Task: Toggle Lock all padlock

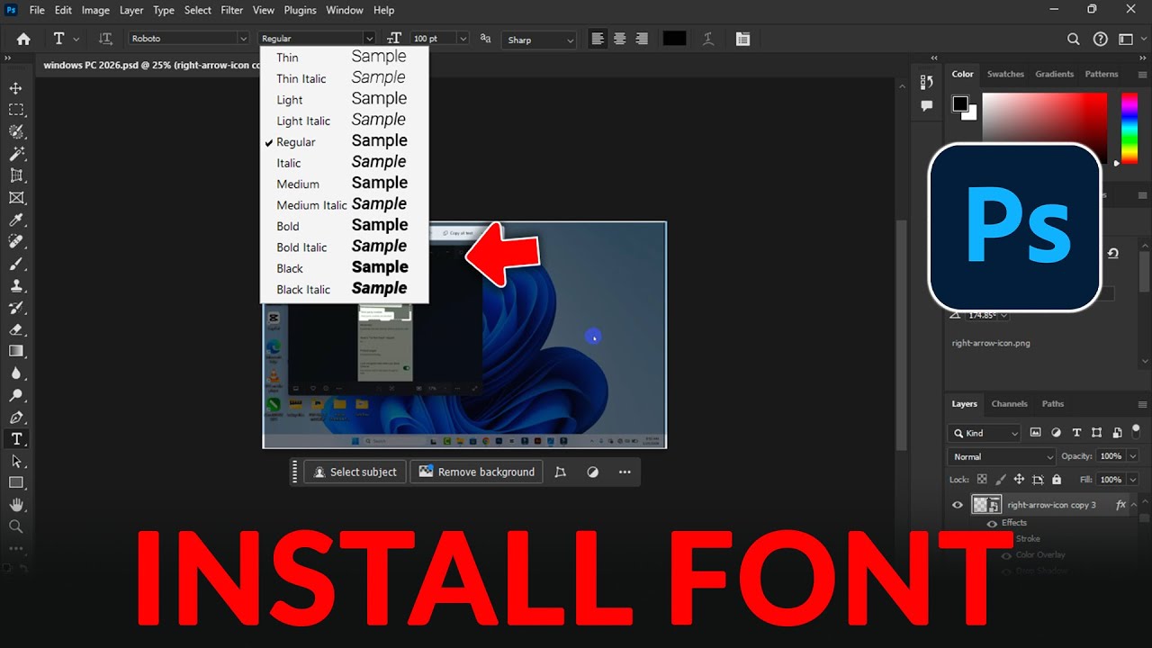Action: pyautogui.click(x=1057, y=480)
